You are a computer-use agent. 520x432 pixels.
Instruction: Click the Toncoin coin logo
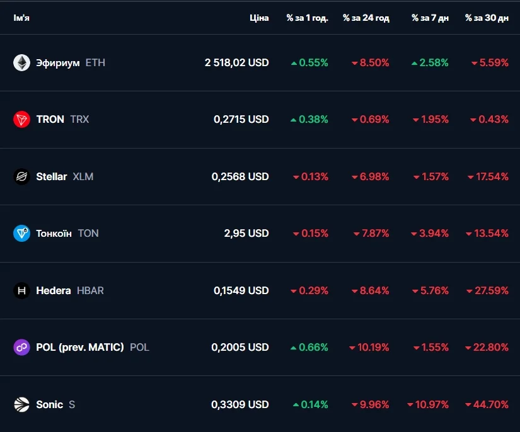point(21,233)
